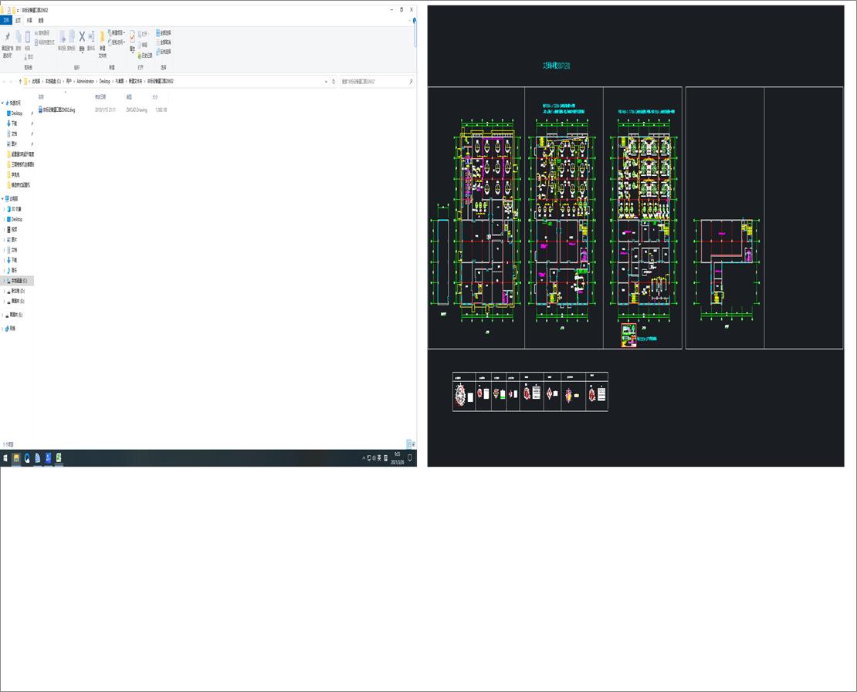
Task: Open the blue File tab
Action: pyautogui.click(x=6, y=20)
